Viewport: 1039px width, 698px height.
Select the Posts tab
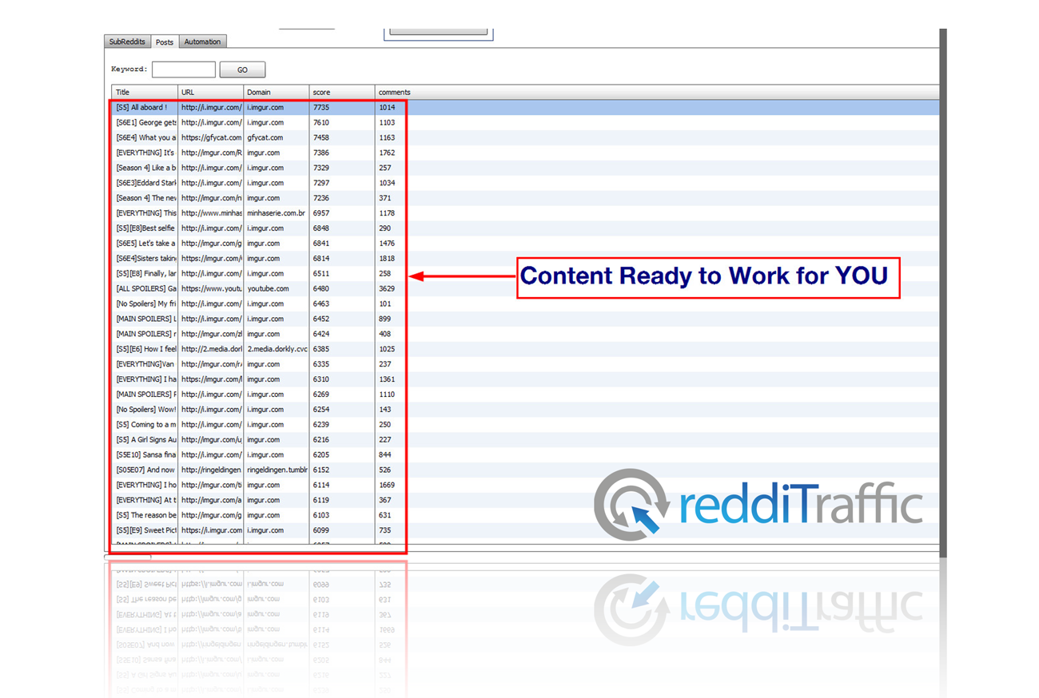[165, 42]
